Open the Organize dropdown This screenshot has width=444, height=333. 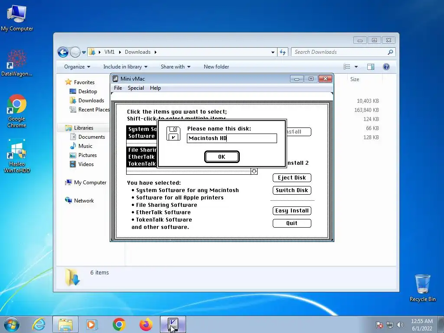77,67
